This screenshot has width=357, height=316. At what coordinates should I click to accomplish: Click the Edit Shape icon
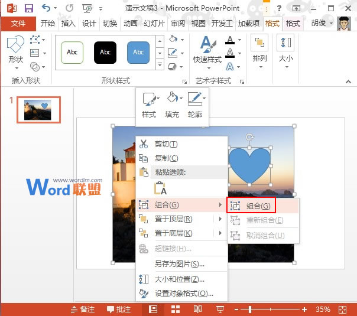click(x=35, y=40)
